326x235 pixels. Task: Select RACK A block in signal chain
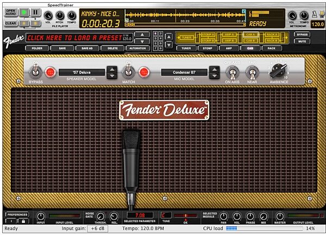click(x=272, y=34)
